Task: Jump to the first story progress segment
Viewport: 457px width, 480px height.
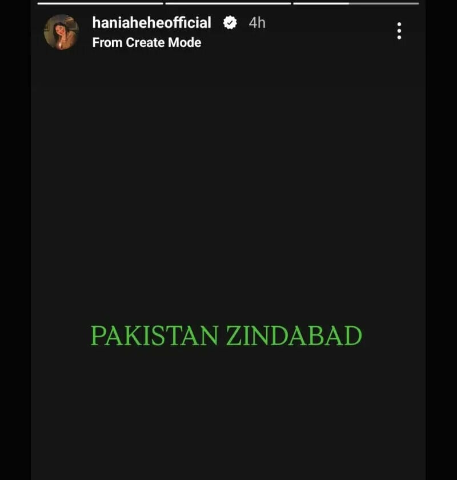Action: (100, 3)
